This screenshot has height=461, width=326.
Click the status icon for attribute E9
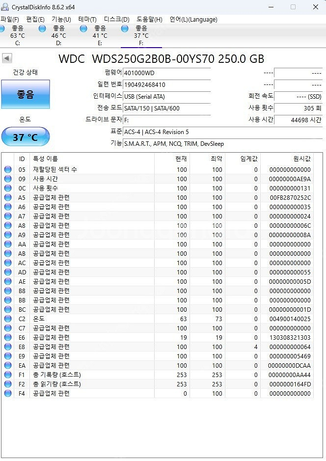click(8, 356)
